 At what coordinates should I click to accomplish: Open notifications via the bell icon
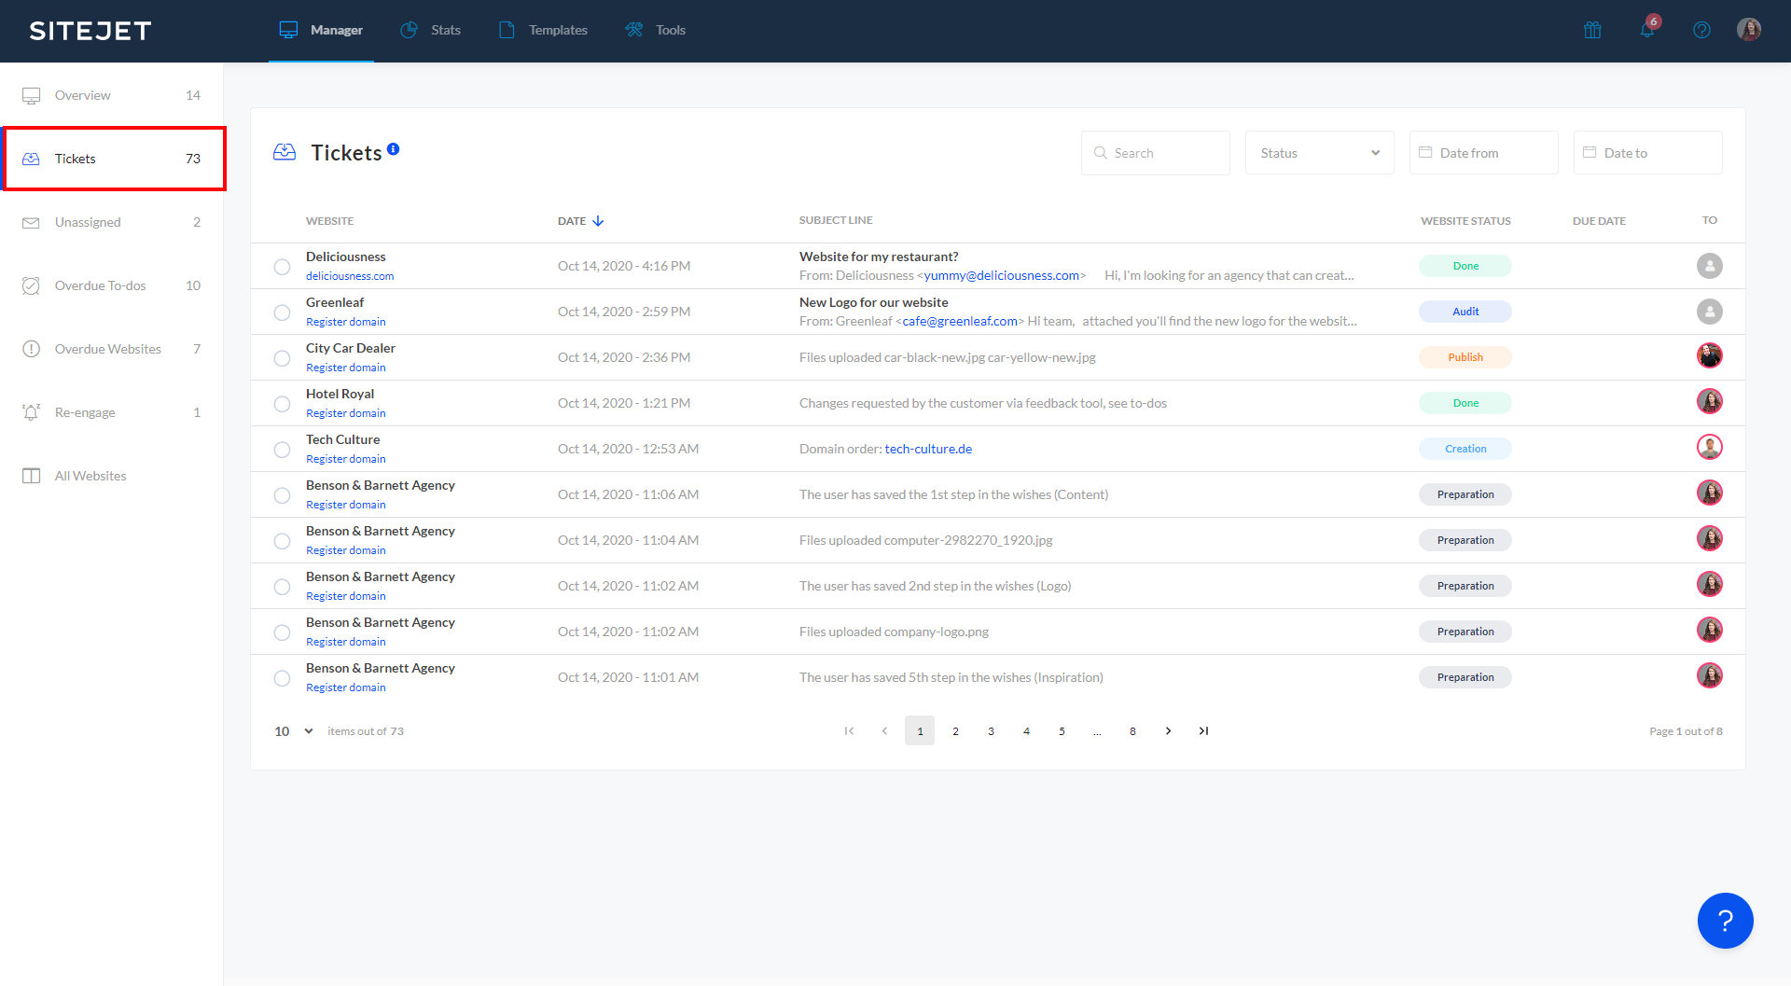coord(1646,30)
